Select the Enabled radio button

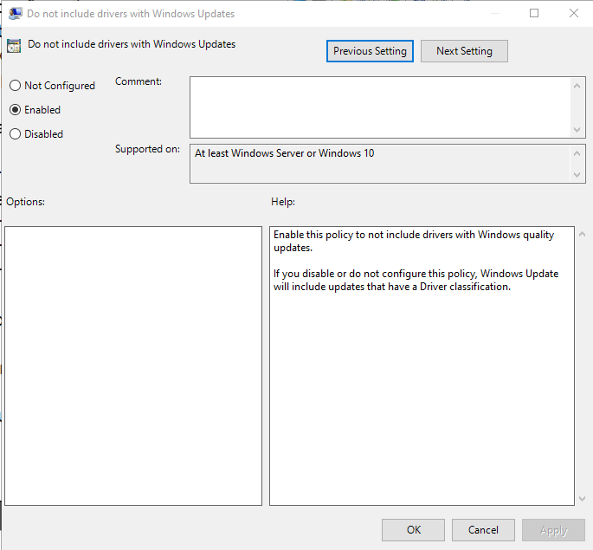coord(35,110)
